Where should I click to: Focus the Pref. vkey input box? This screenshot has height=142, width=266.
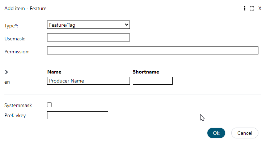pyautogui.click(x=77, y=115)
